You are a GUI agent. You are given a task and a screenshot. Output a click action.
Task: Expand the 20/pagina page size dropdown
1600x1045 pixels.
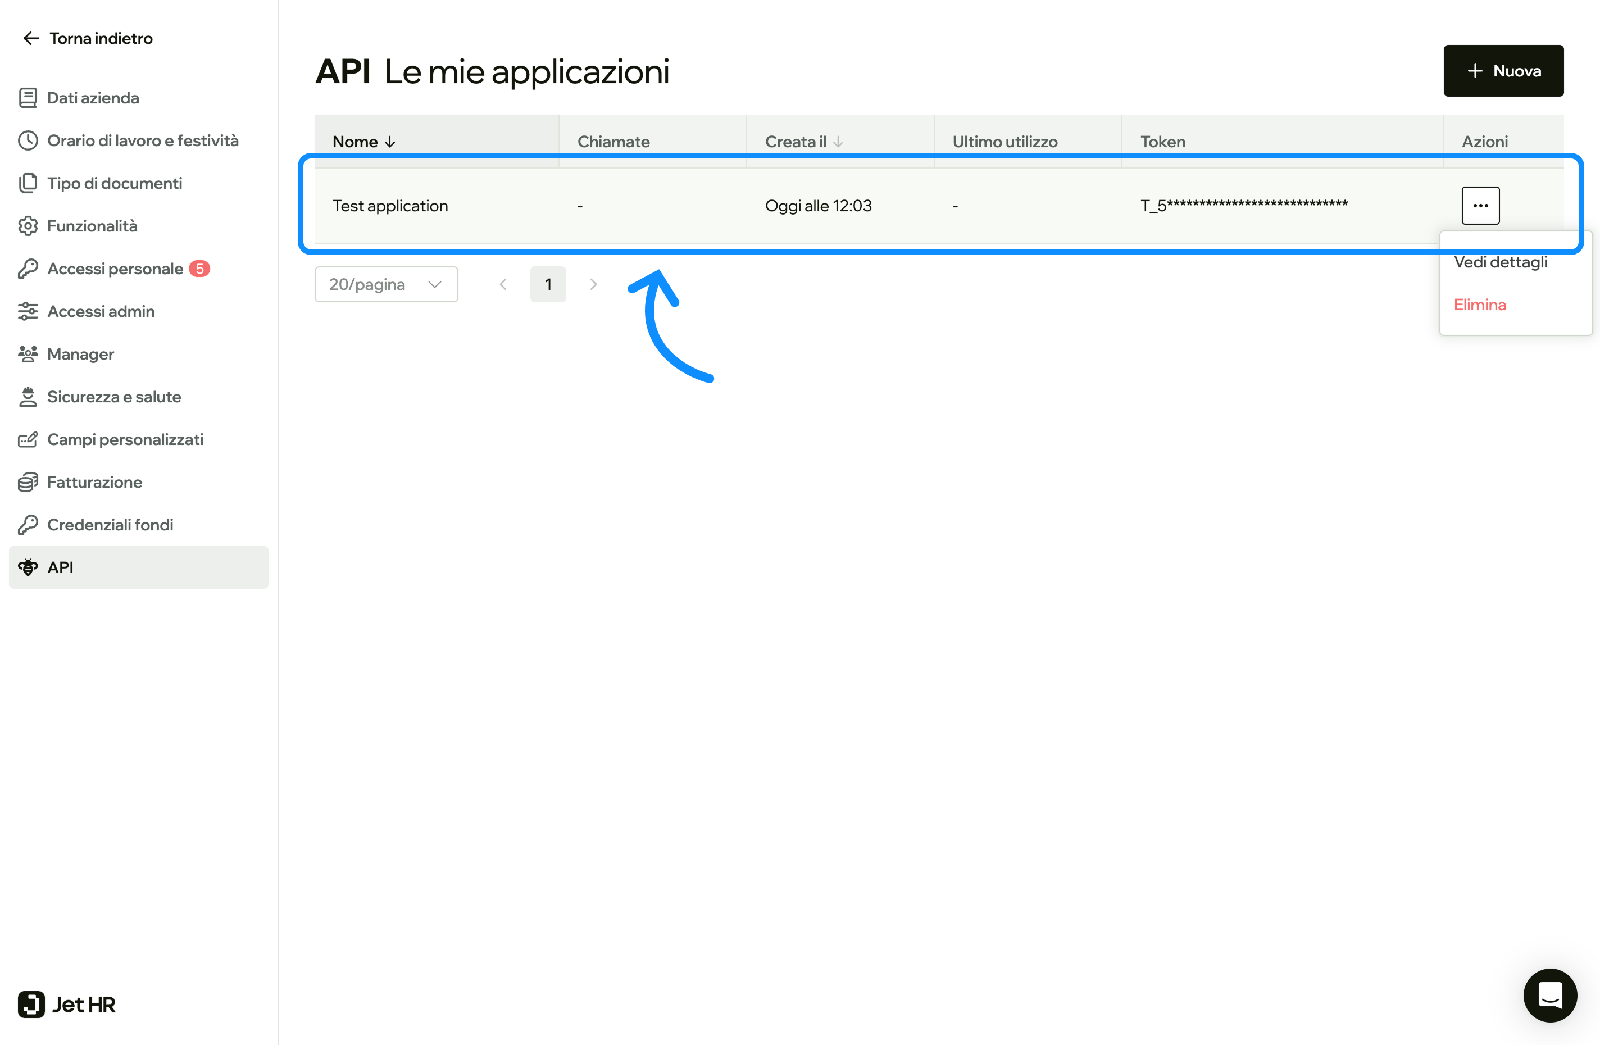(x=386, y=284)
